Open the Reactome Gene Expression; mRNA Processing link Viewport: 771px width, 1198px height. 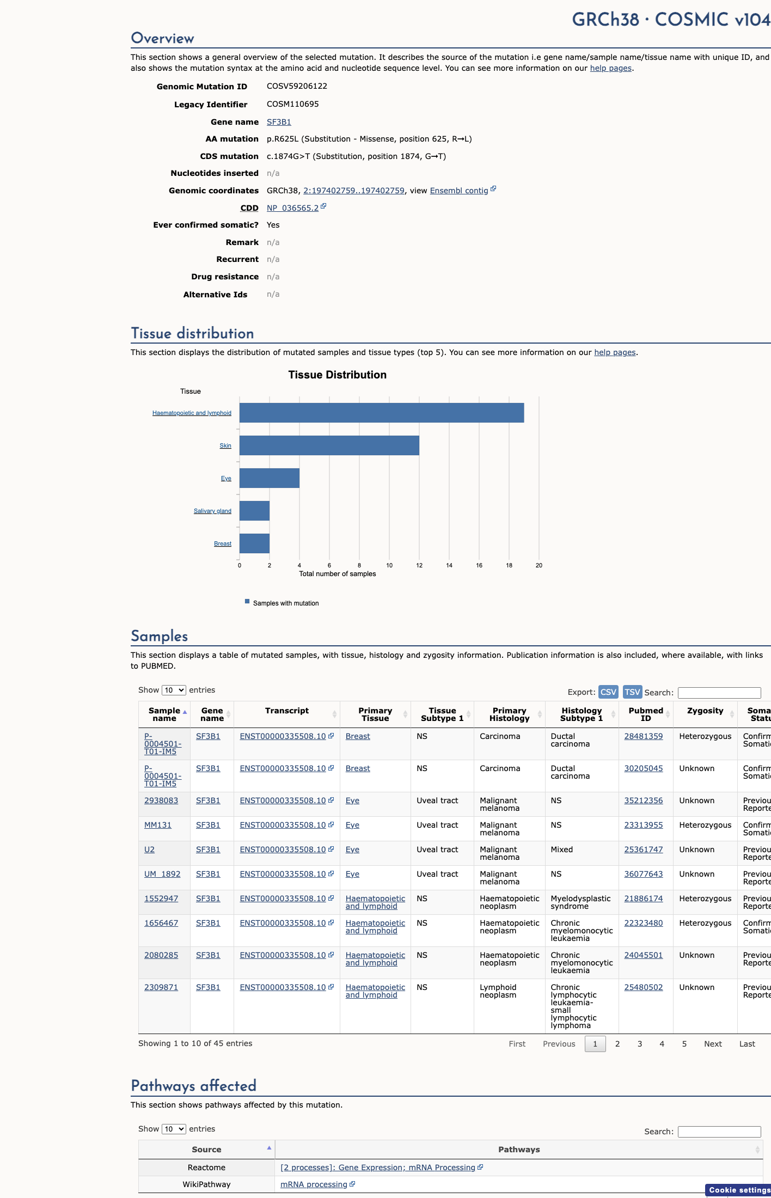pyautogui.click(x=378, y=1168)
